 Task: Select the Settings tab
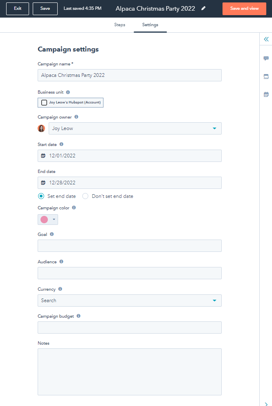coord(150,25)
